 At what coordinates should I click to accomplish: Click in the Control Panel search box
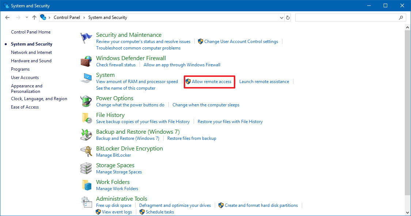click(350, 17)
